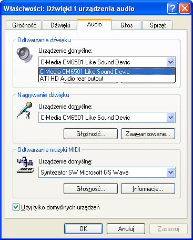193x240 pixels.
Task: Click the microphone icon in Nagrywanie dźwięku
Action: (x=25, y=110)
